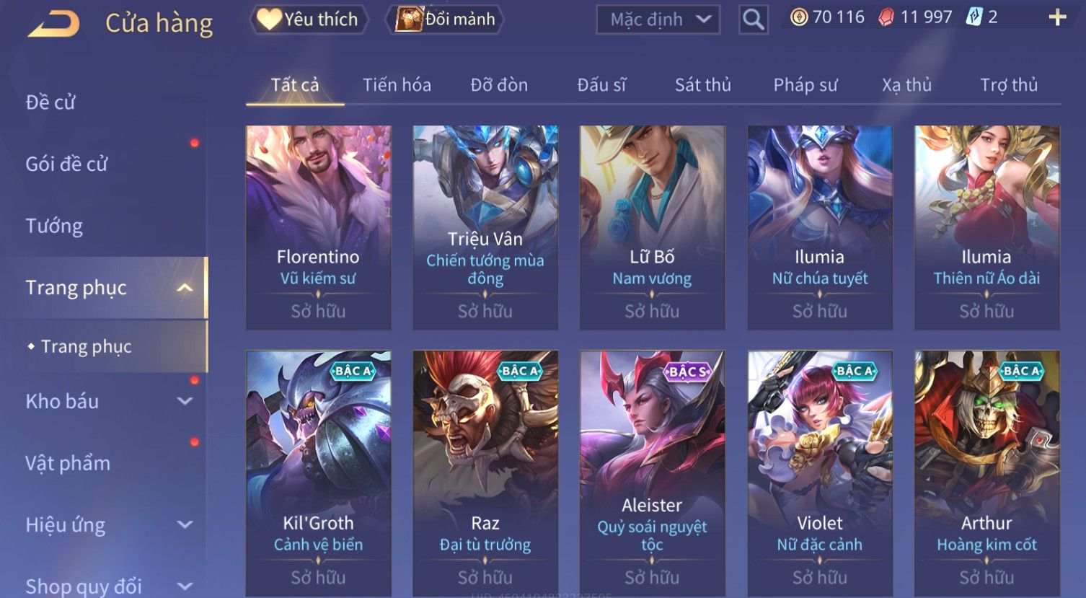The image size is (1086, 598).
Task: Expand the Hiệu ứng sidebar section
Action: tap(185, 525)
